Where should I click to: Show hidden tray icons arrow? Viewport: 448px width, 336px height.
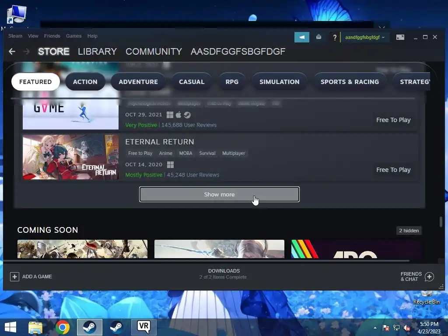coord(375,328)
